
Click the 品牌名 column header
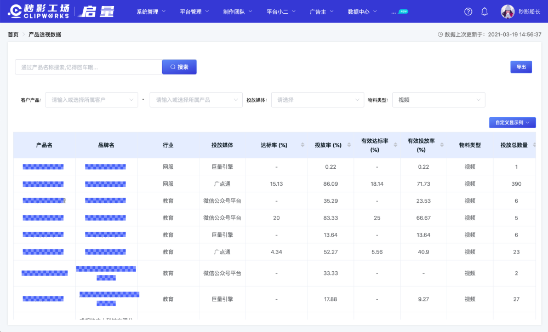(106, 145)
